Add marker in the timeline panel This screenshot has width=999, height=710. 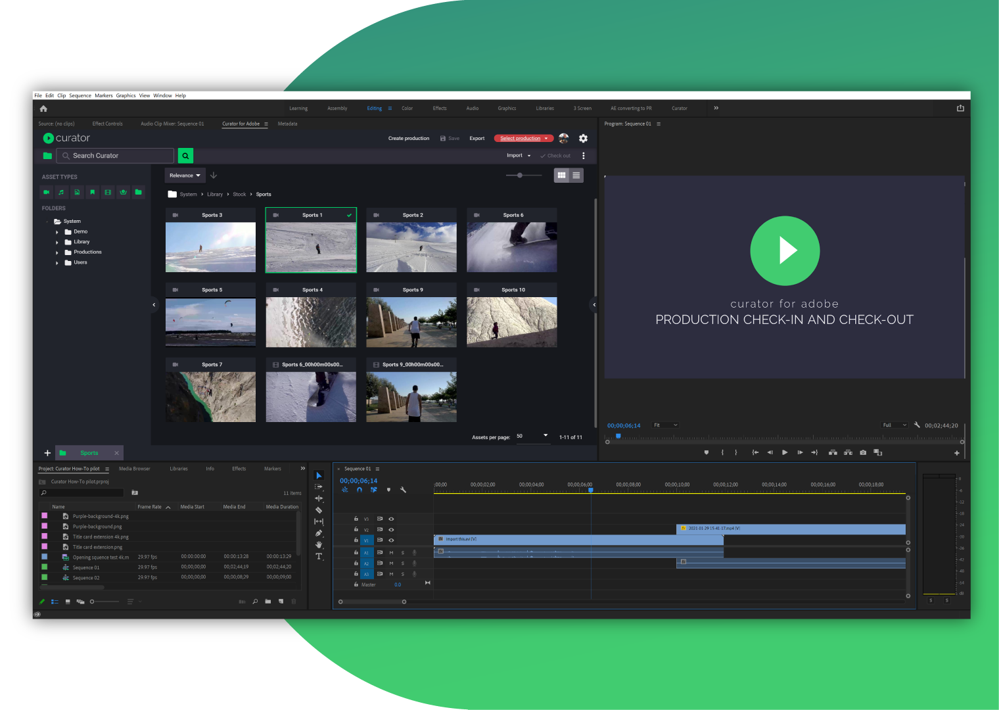[x=388, y=490]
